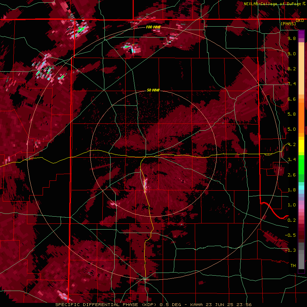The height and width of the screenshot is (307, 307).
Task: Click the -0.5 legend value
Action: point(290,235)
